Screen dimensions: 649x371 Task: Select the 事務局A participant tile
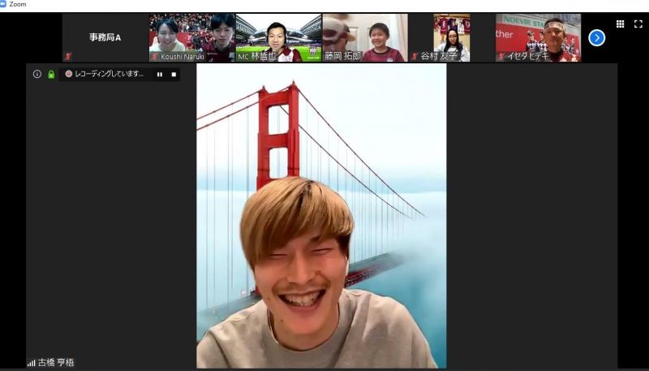(105, 37)
